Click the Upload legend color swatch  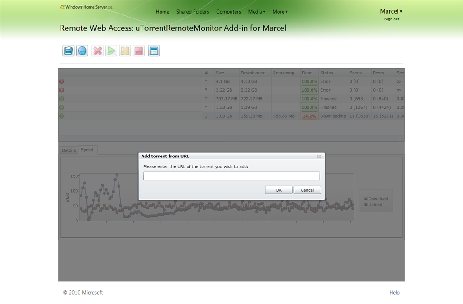tap(366, 205)
